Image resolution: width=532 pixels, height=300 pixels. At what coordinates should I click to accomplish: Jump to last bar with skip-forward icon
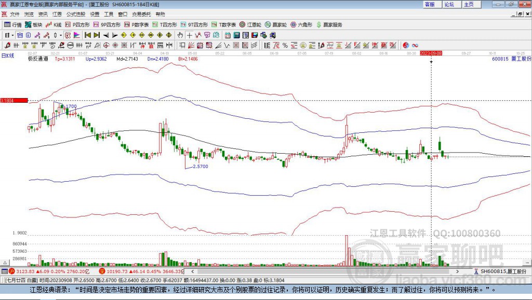point(97,35)
